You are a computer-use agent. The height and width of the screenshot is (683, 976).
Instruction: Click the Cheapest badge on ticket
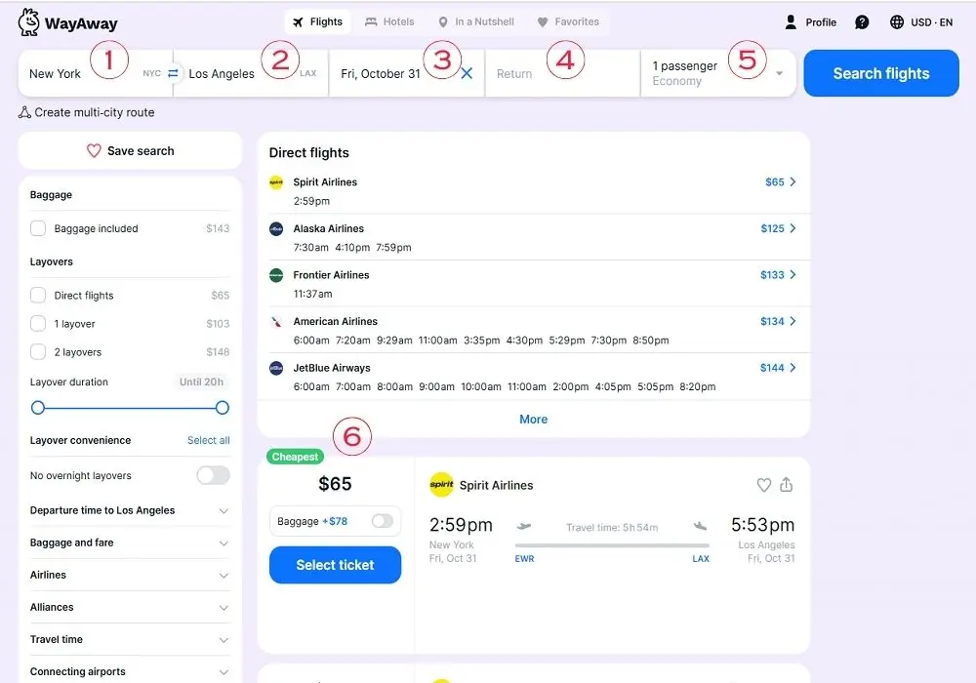[x=295, y=457]
